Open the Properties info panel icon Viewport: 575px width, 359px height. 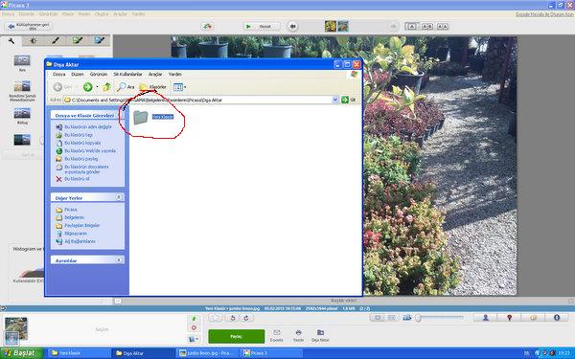(x=557, y=318)
